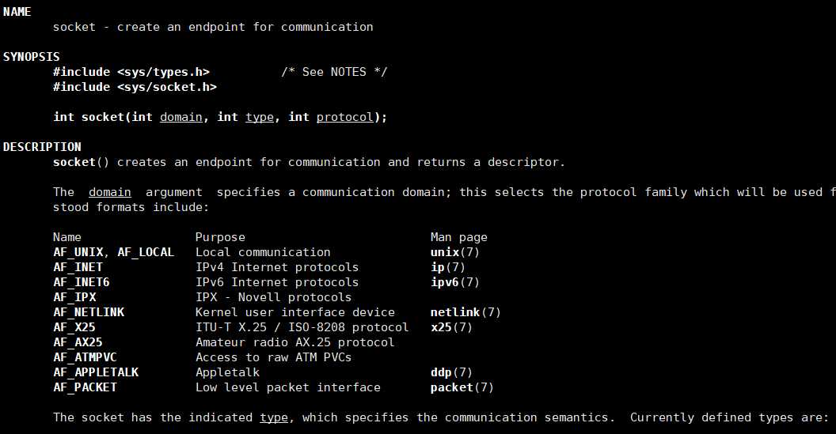Select the netlink(7) man page reference
Screen dimensions: 836x434
tap(465, 312)
